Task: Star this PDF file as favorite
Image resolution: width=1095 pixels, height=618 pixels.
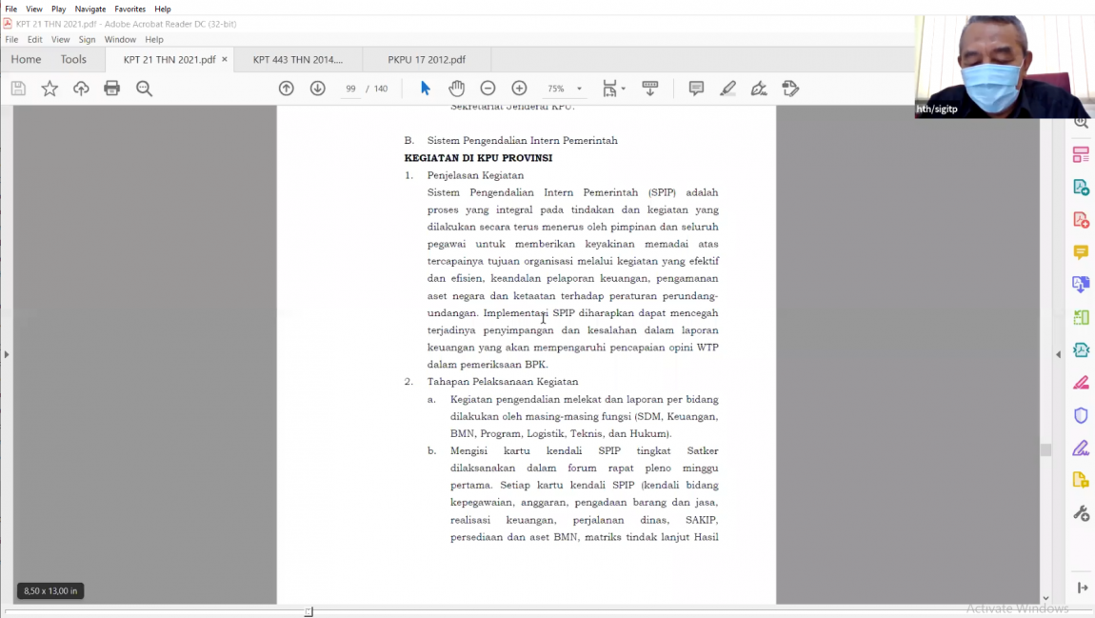Action: [x=50, y=89]
